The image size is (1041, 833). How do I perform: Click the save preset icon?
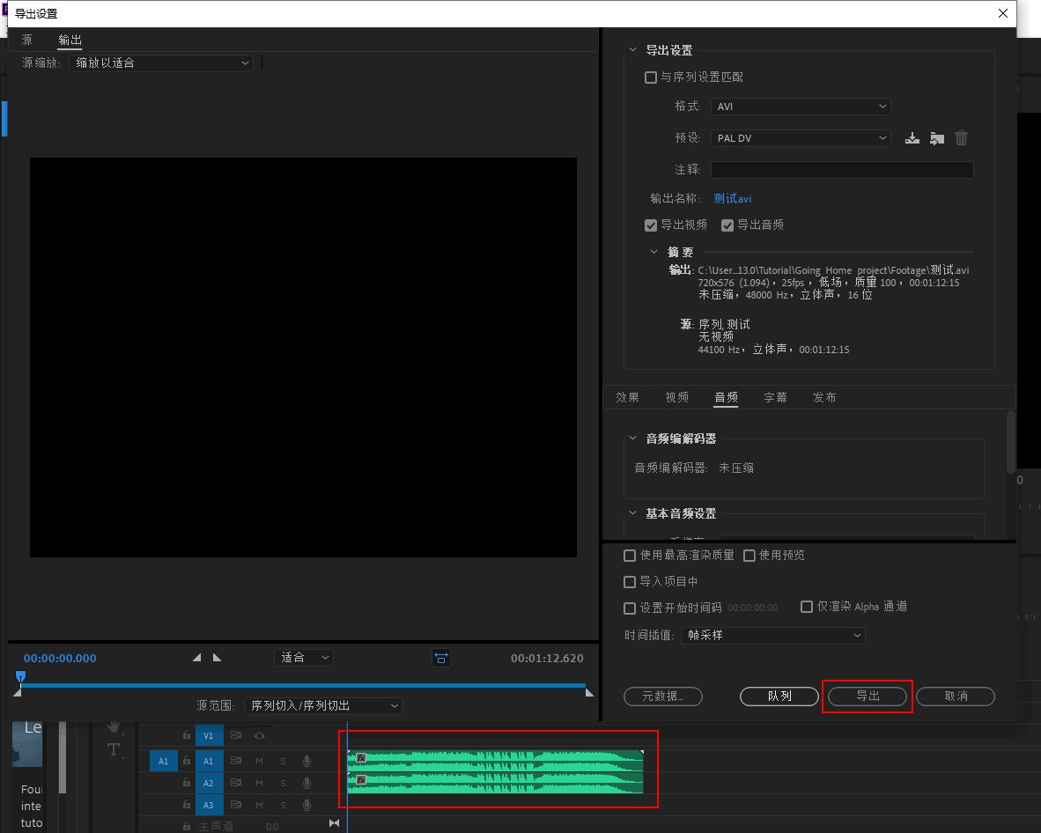click(912, 138)
